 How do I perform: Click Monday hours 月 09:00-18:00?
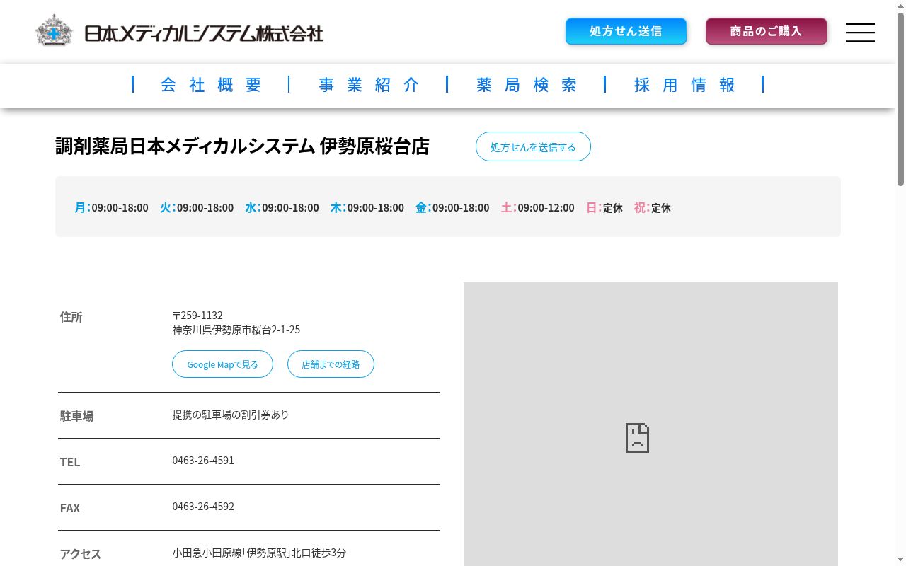[111, 207]
